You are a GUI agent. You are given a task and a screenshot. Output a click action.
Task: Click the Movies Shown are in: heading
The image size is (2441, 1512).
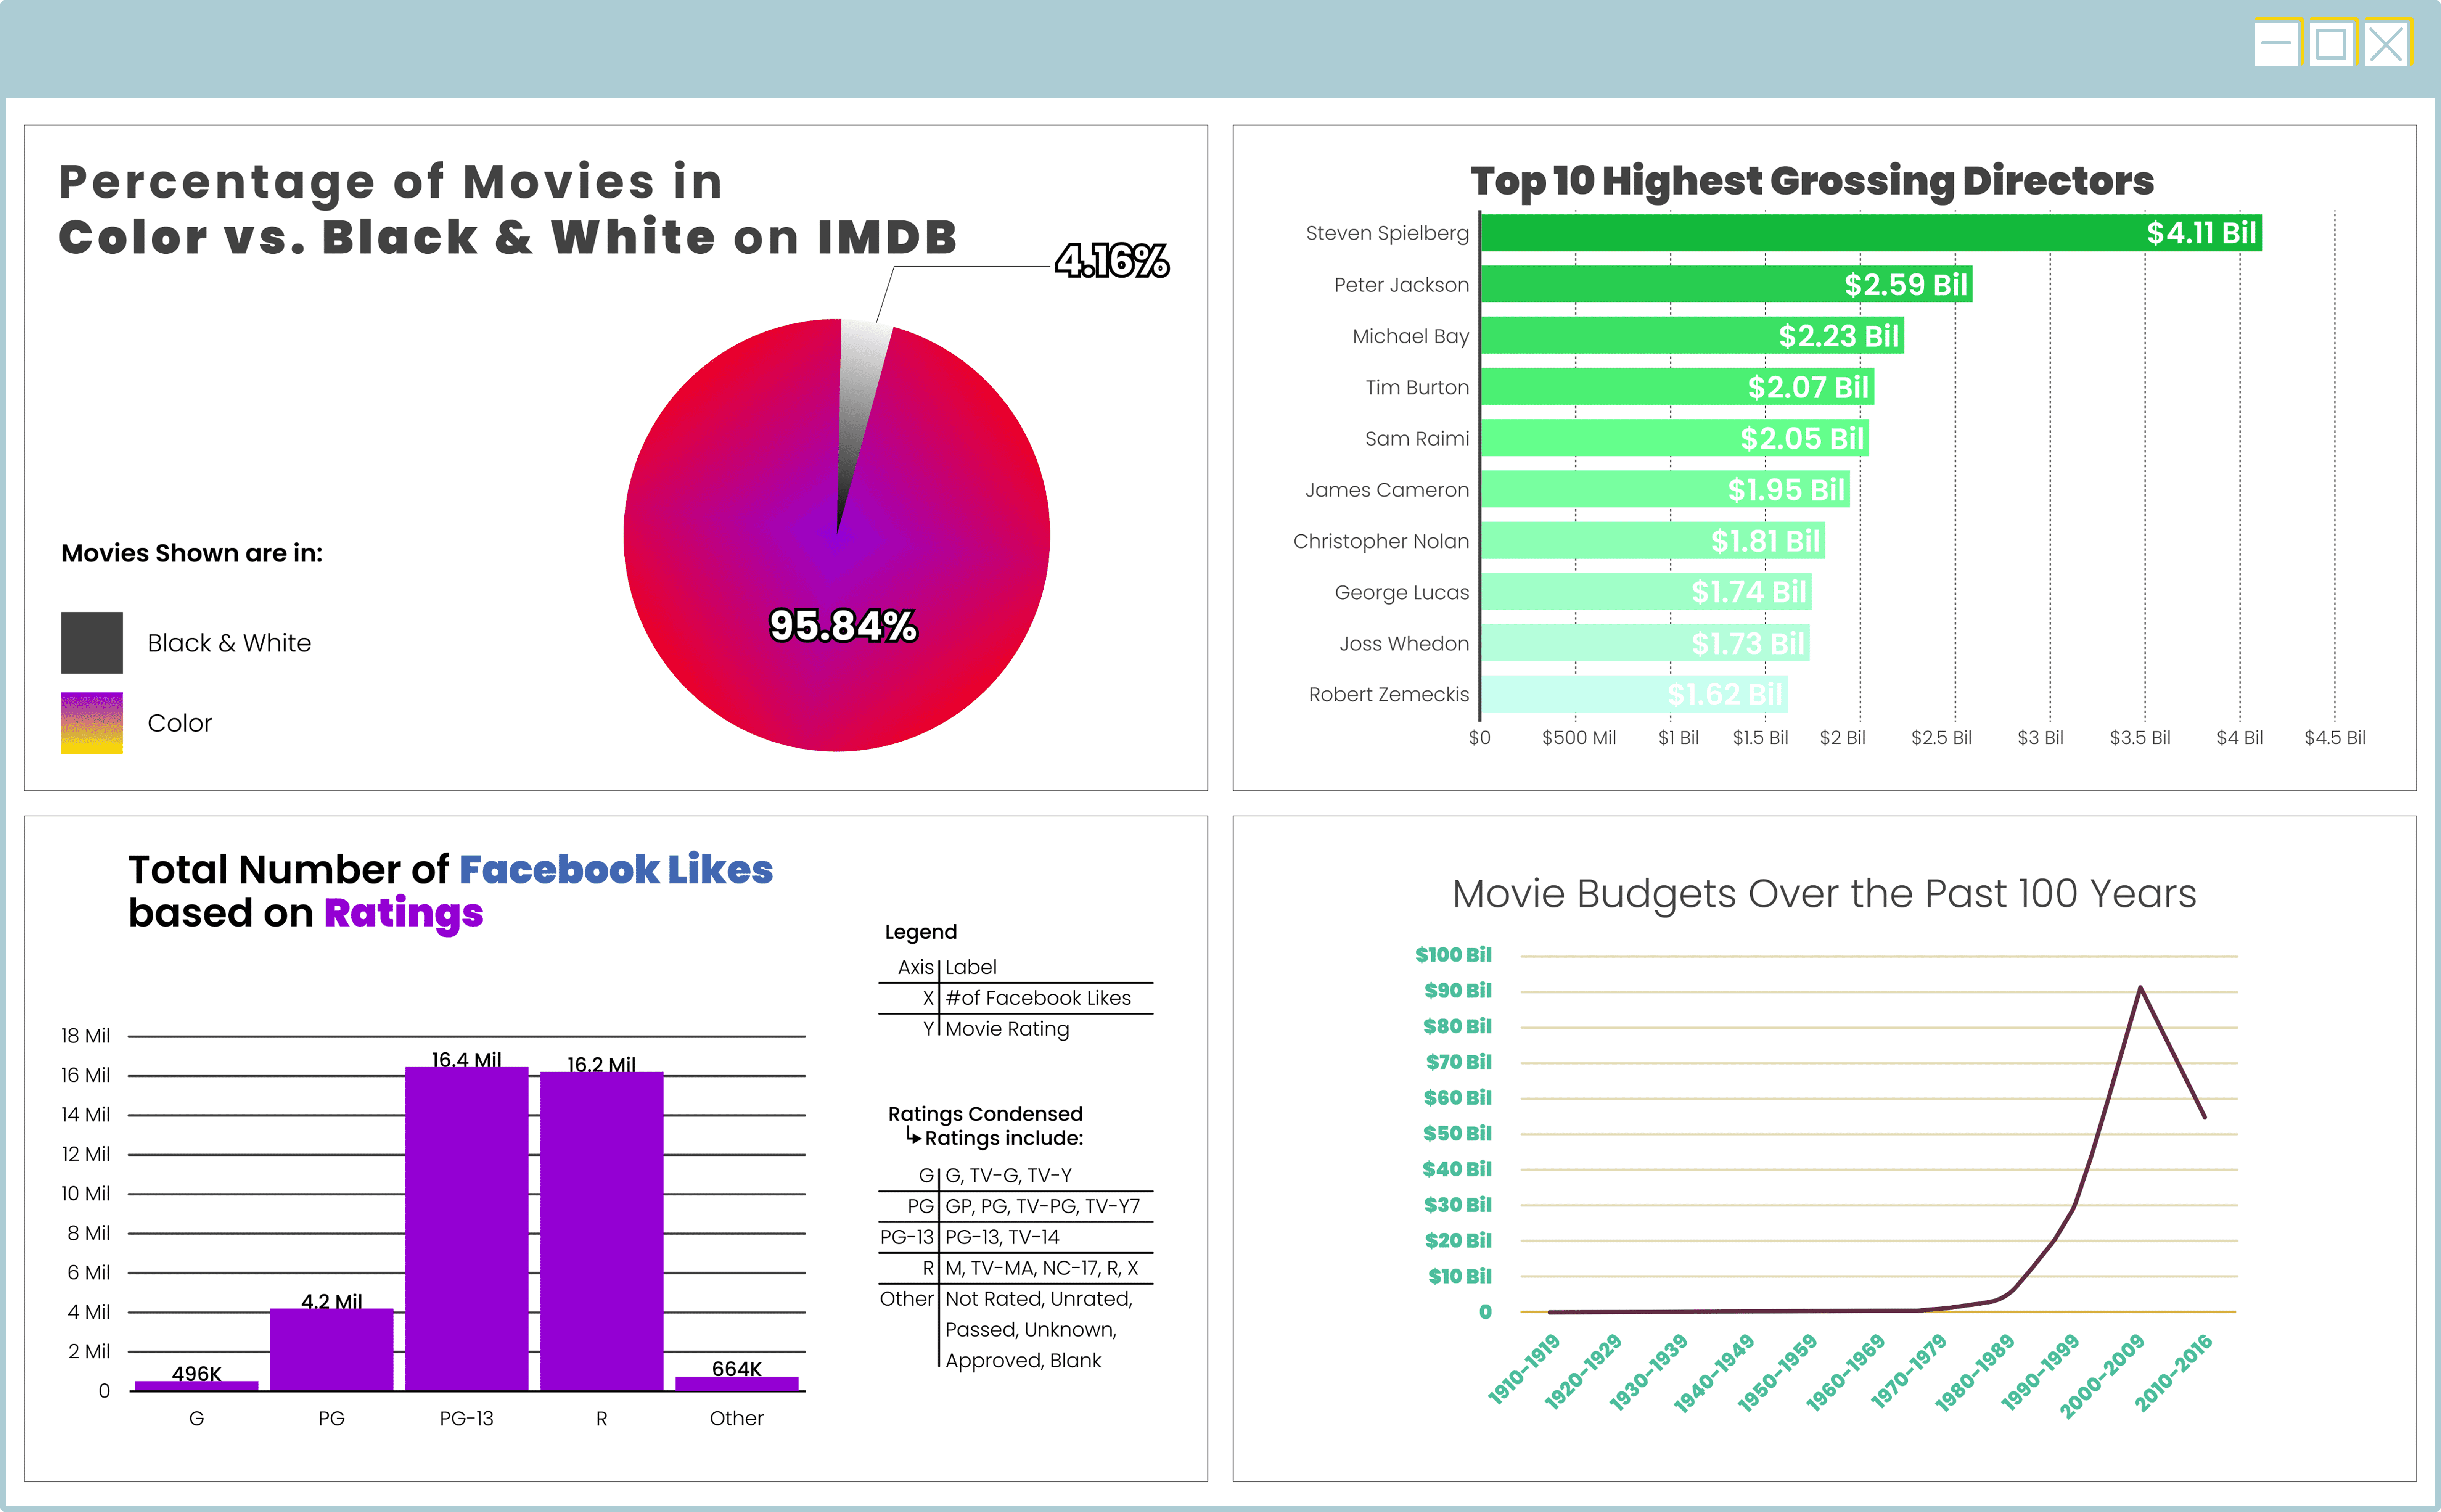[192, 553]
